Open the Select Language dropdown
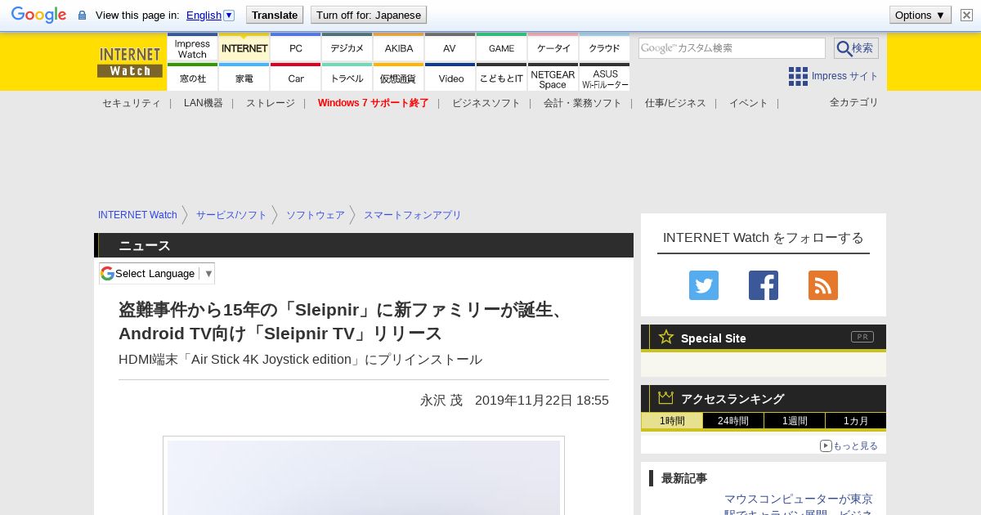981x515 pixels. pyautogui.click(x=157, y=273)
